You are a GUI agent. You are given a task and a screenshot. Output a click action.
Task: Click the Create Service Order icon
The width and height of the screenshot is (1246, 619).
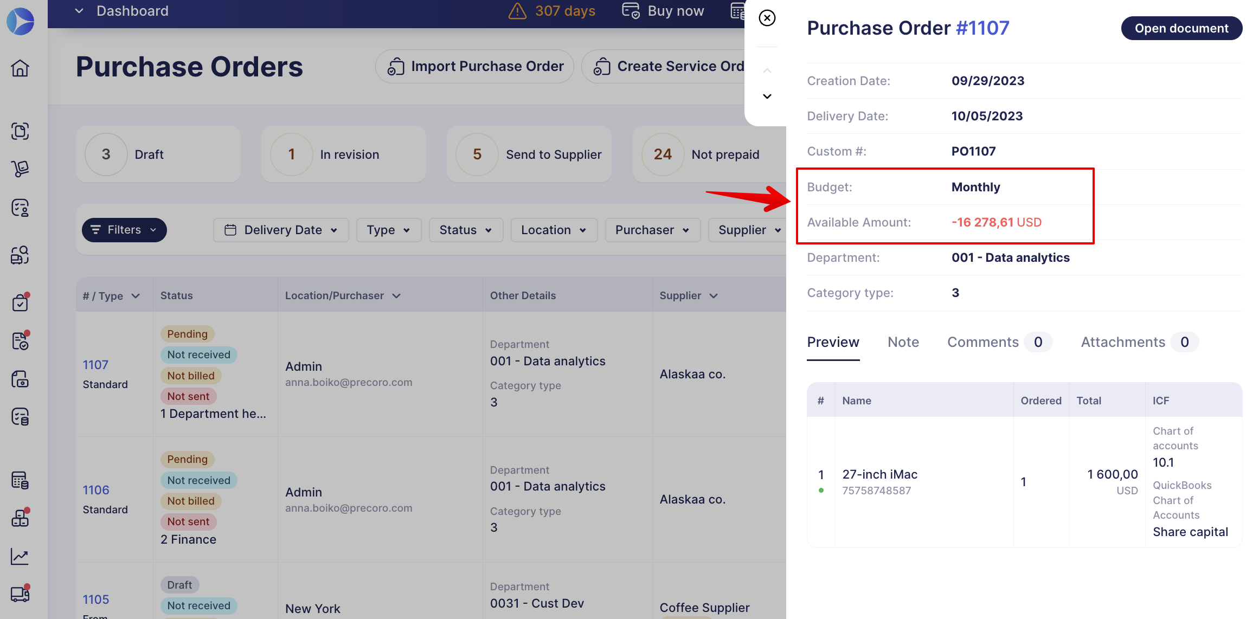(x=602, y=67)
